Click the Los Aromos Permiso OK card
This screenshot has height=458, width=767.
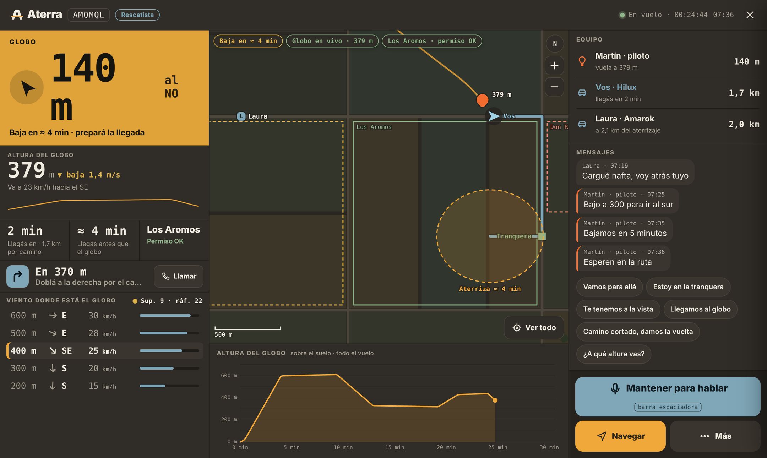click(x=174, y=240)
